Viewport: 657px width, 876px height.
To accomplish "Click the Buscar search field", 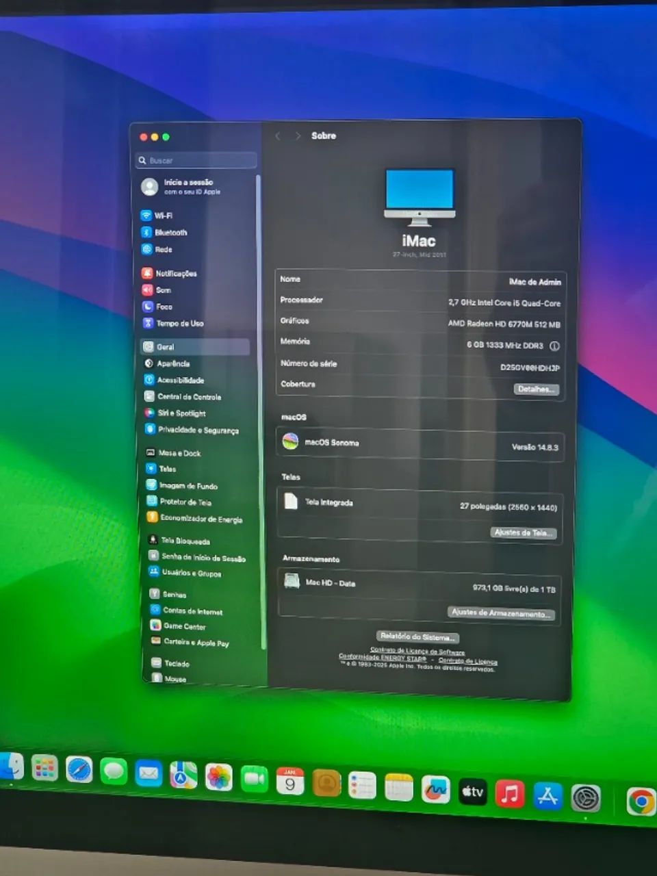I will click(x=196, y=160).
